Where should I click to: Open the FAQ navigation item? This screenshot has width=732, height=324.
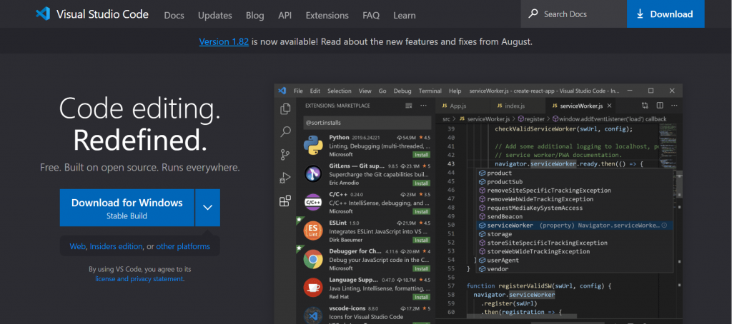tap(371, 16)
